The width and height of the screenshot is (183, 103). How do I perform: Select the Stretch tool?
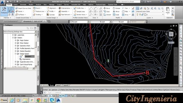pyautogui.click(x=107, y=15)
